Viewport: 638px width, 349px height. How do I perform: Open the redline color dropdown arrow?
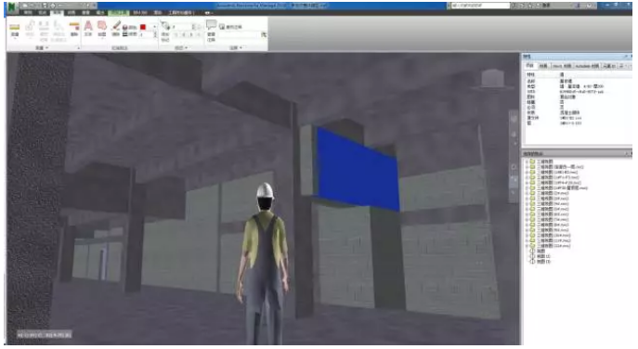click(154, 27)
